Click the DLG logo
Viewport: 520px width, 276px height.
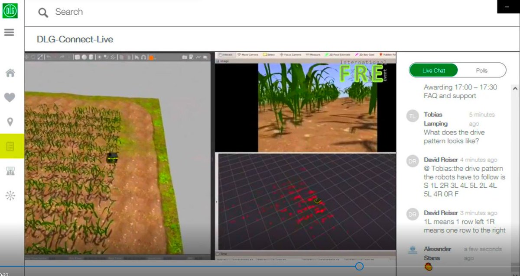(x=10, y=11)
